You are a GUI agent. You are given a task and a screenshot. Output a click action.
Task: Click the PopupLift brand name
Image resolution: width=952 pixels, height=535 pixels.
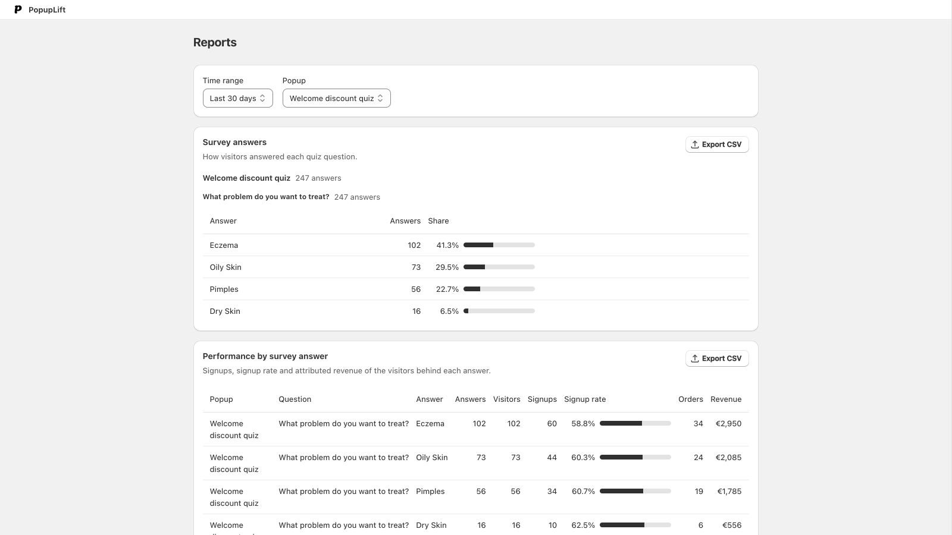point(47,10)
